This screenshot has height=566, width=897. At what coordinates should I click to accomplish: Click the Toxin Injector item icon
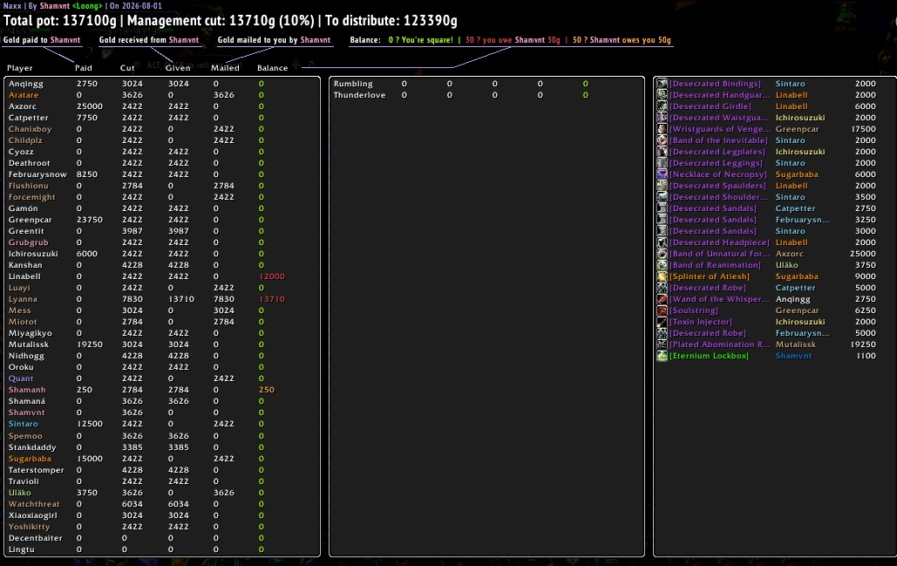tap(662, 322)
